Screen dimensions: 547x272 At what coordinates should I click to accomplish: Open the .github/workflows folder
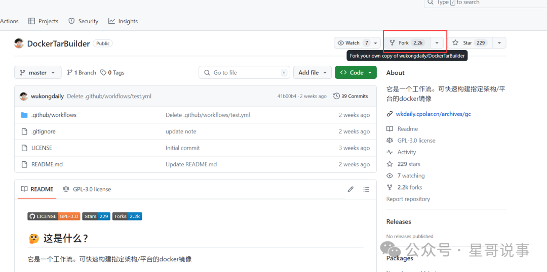(x=54, y=115)
